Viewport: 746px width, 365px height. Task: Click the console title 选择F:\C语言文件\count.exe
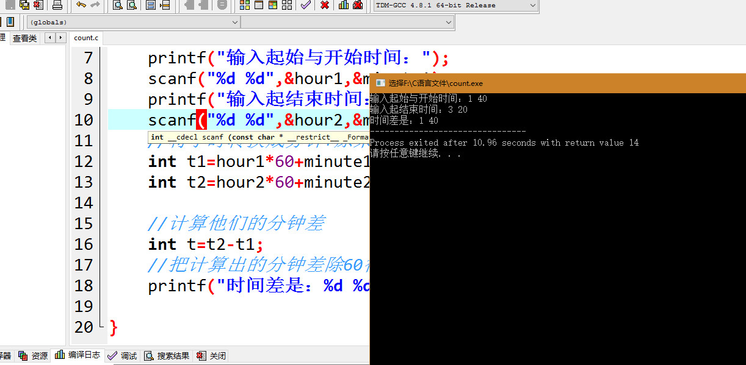pos(436,83)
